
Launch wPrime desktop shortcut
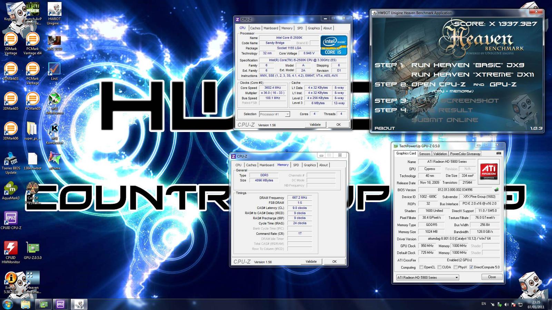click(x=54, y=161)
